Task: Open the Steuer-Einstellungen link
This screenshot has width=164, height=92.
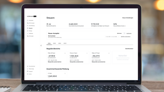Action: tap(128, 18)
